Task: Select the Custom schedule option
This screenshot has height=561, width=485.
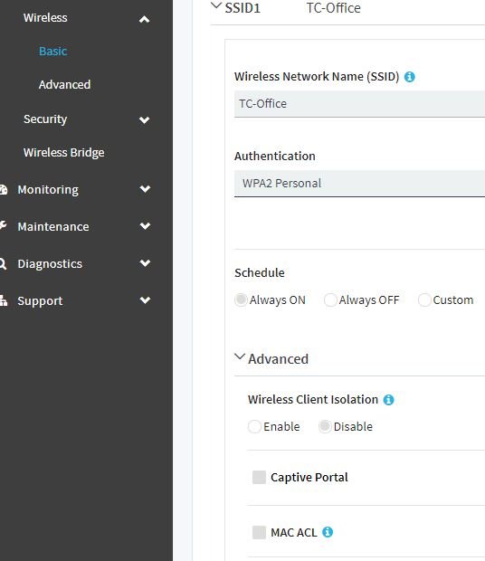Action: click(424, 300)
